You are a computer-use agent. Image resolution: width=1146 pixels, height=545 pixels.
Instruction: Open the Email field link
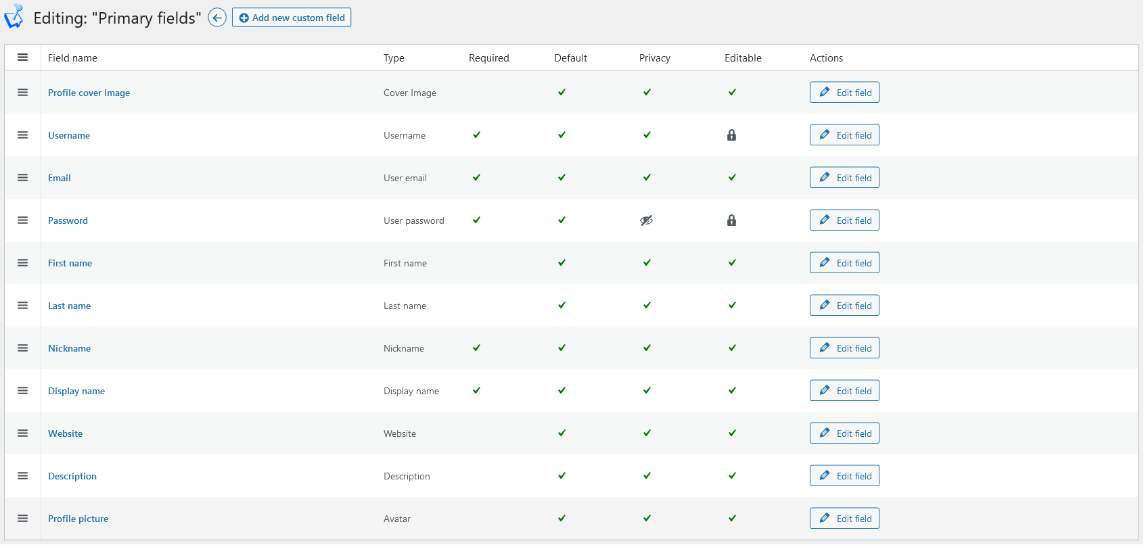[60, 178]
